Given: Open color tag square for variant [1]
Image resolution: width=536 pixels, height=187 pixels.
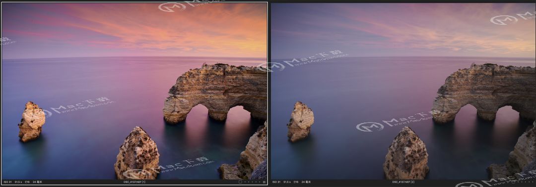Looking at the screenshot, I should (x=240, y=182).
